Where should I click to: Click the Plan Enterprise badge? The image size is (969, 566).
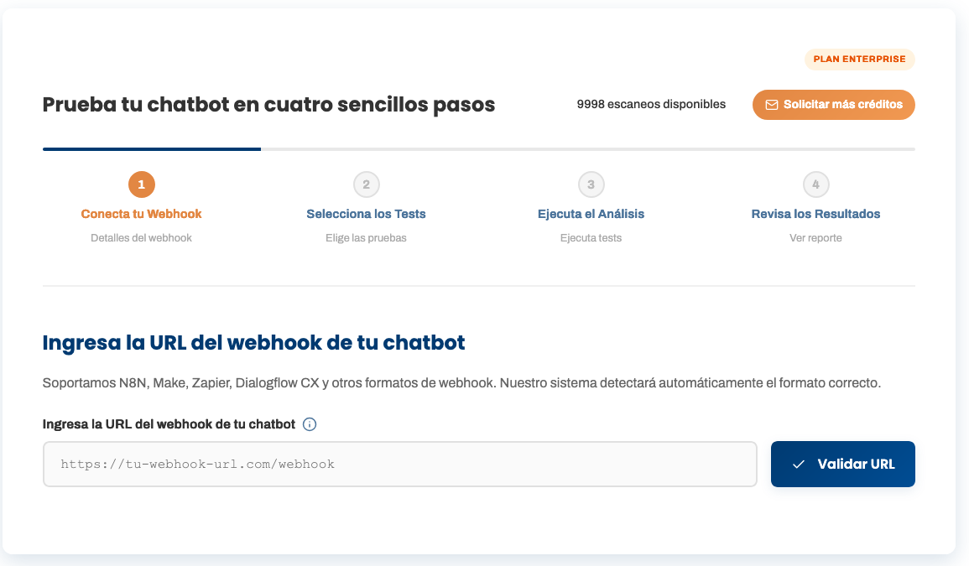pyautogui.click(x=859, y=60)
